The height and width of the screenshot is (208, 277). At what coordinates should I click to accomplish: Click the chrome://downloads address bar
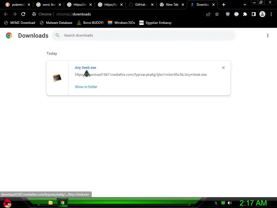point(74,14)
